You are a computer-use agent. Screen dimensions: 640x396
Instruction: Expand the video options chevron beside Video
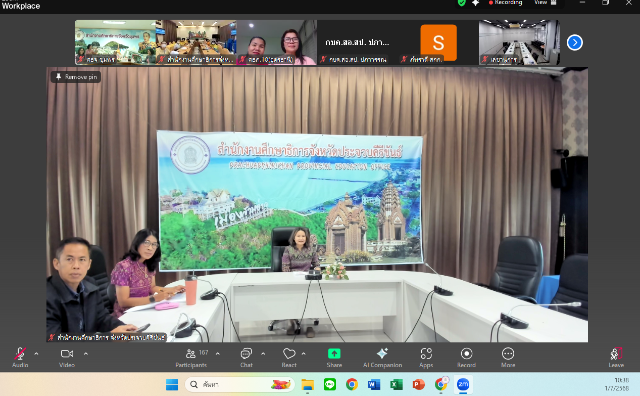tap(85, 354)
